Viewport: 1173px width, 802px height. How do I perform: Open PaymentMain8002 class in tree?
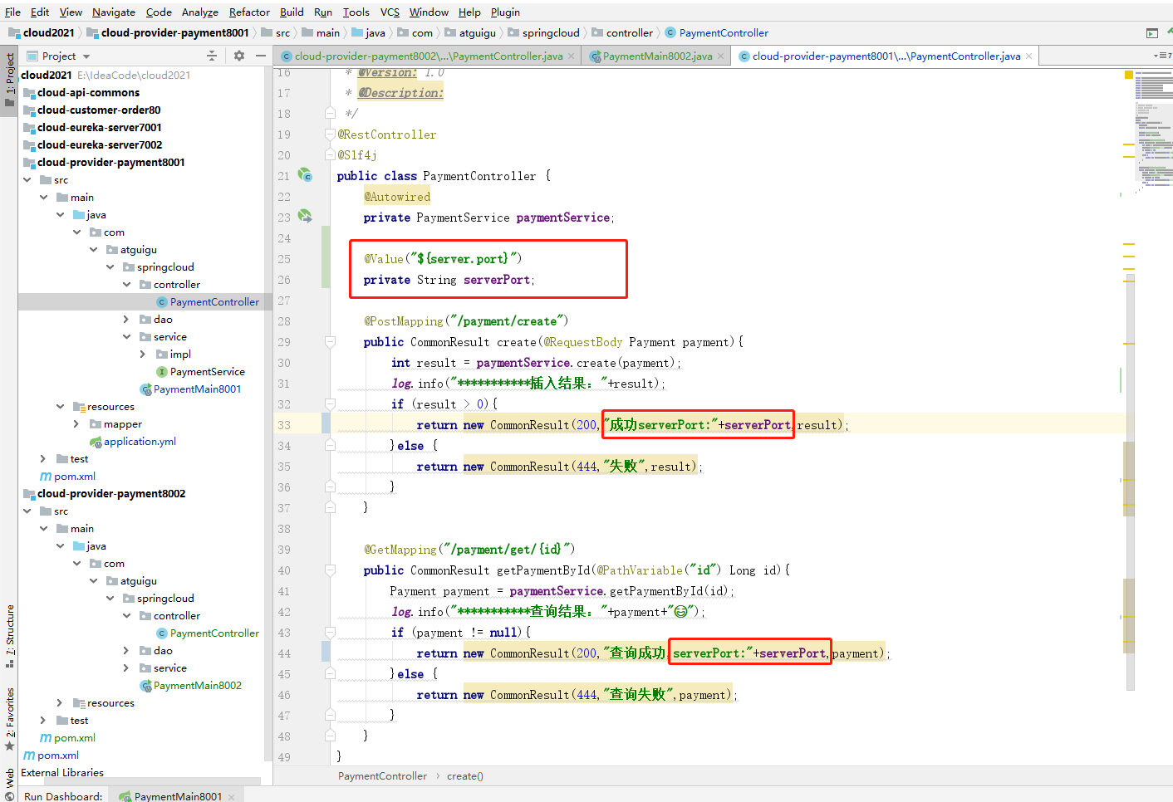(x=197, y=685)
